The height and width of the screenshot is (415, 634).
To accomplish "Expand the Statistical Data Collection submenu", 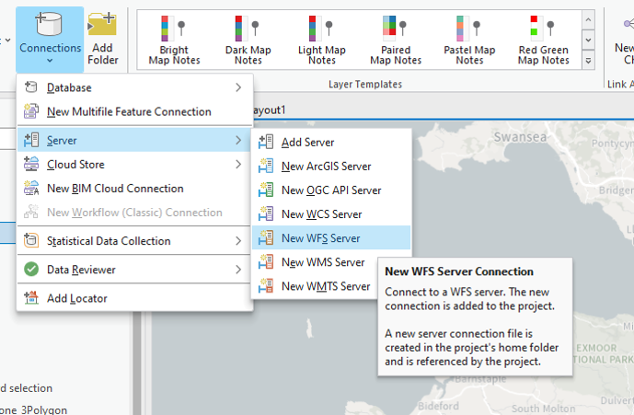I will pos(133,241).
